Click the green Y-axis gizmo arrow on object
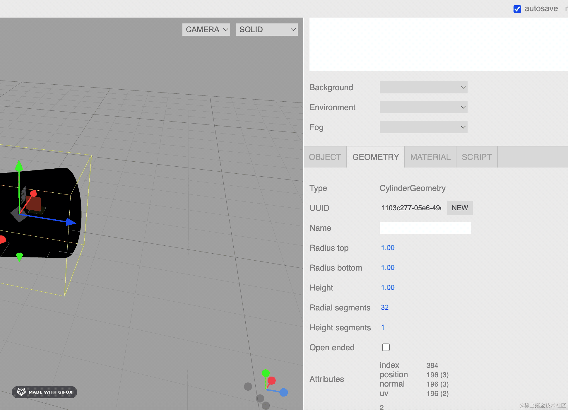568x410 pixels. [x=19, y=166]
